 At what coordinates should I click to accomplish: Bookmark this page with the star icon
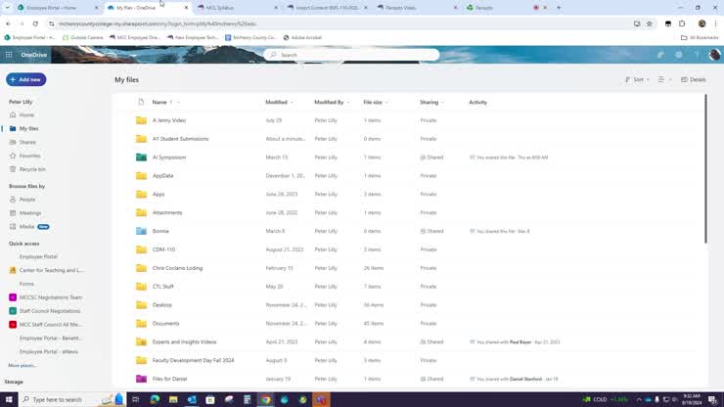(650, 23)
